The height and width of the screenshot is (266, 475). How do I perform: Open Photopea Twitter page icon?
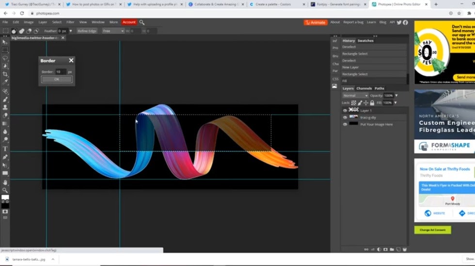click(399, 22)
